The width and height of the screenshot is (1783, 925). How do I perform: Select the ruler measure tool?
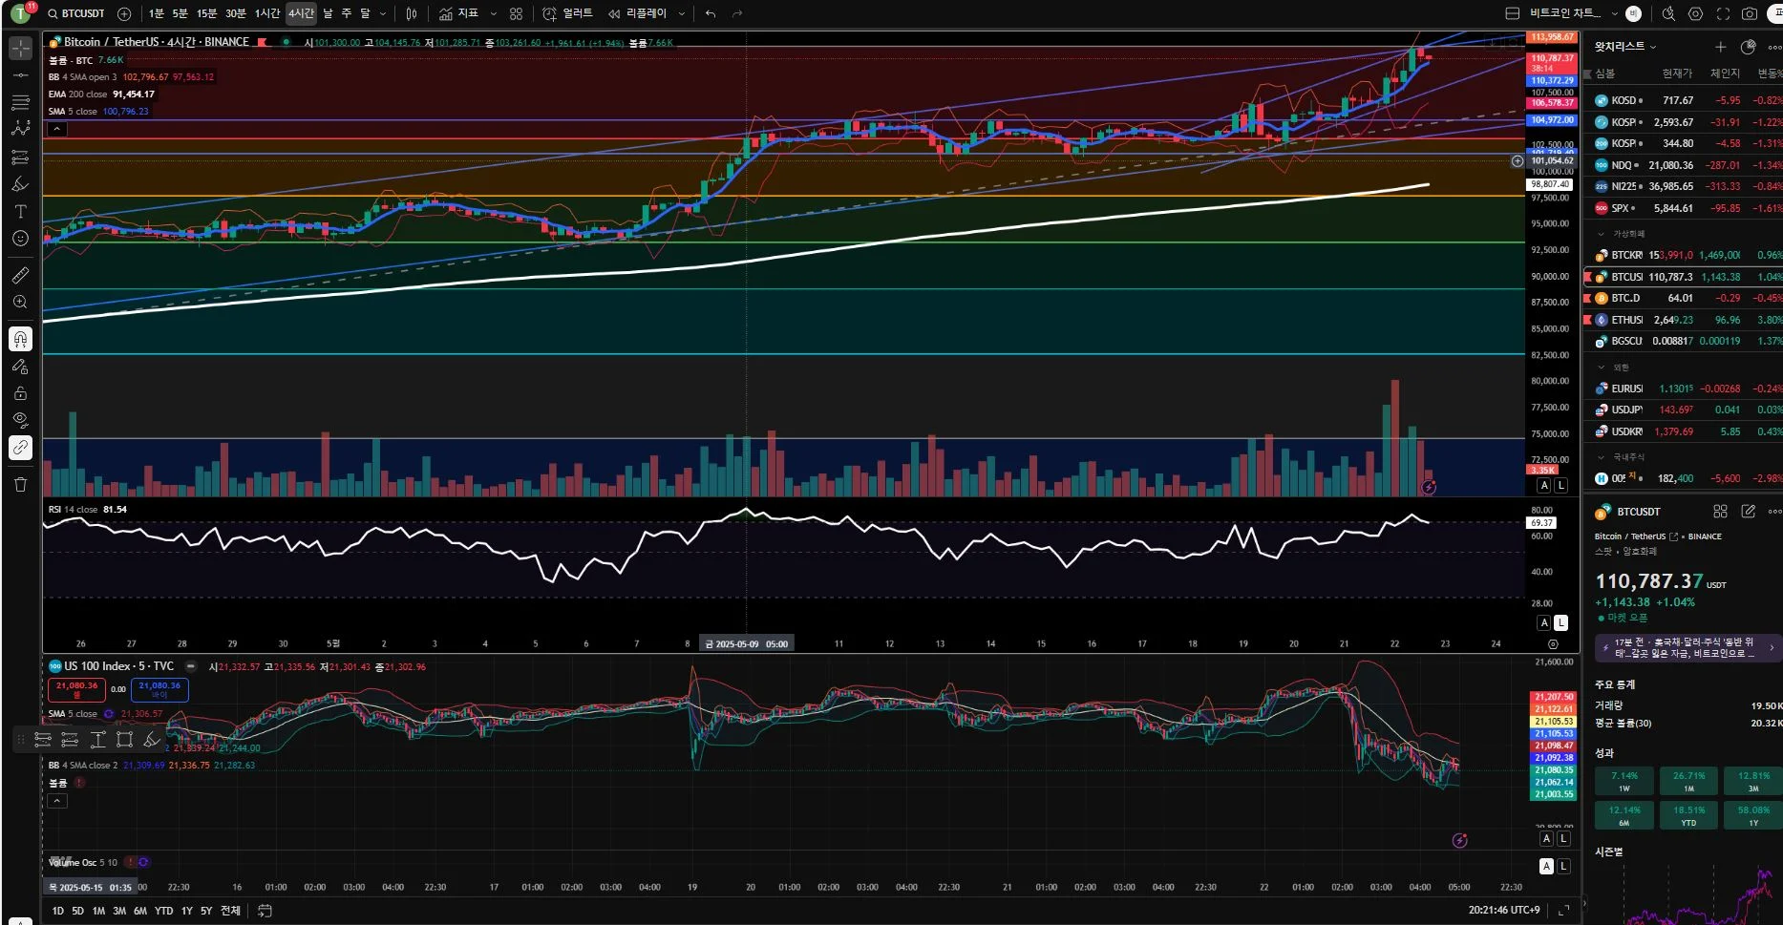click(x=20, y=275)
